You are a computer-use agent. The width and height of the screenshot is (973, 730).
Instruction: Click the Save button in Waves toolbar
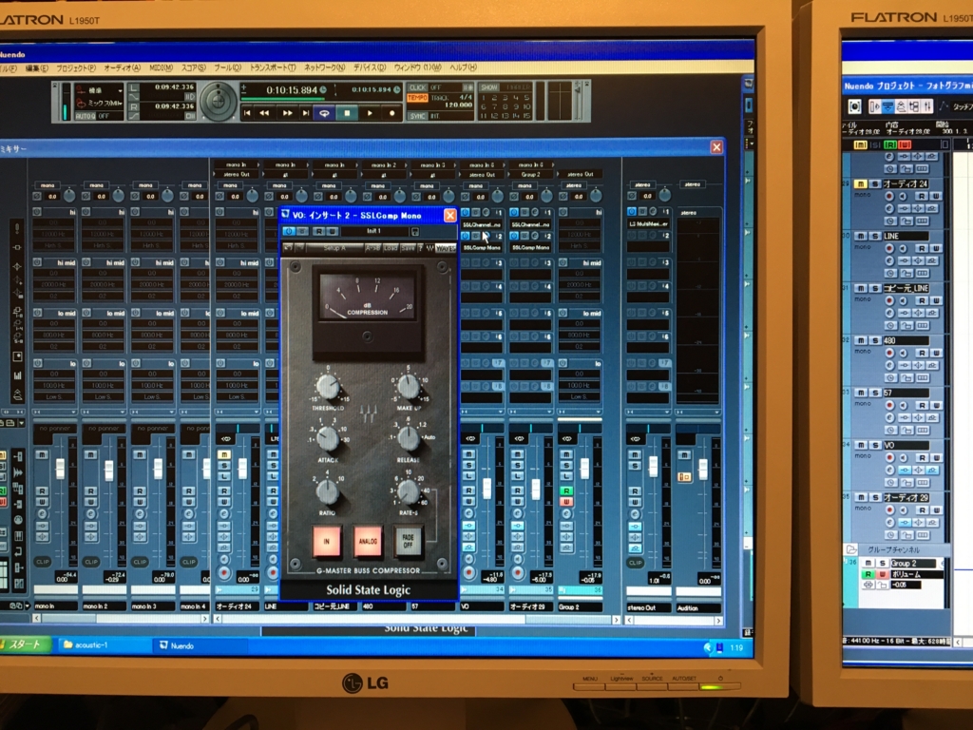click(x=408, y=248)
